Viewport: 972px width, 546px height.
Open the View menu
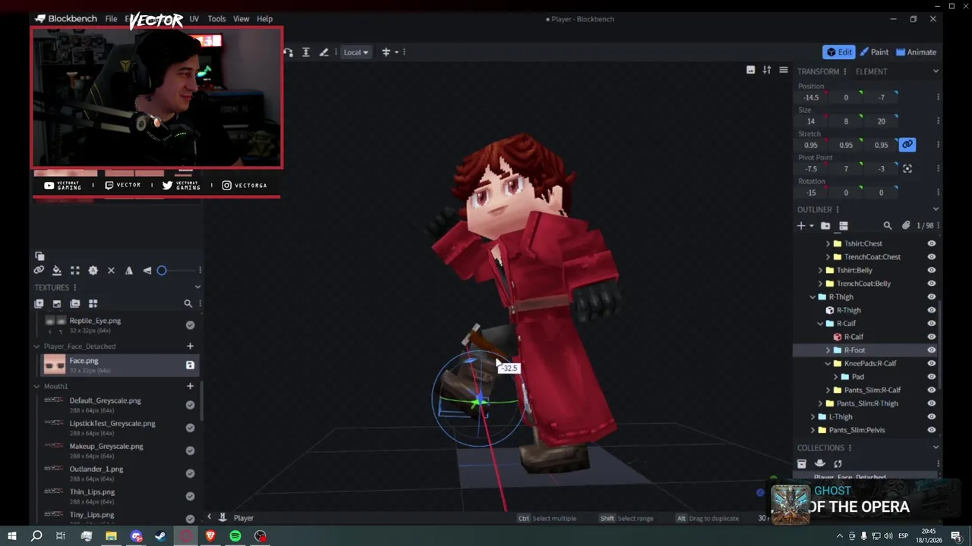tap(241, 19)
